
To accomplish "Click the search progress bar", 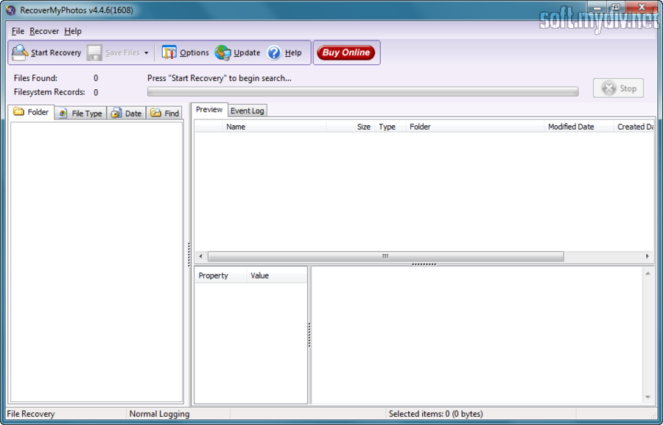I will 362,91.
